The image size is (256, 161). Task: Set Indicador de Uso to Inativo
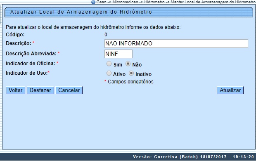[x=131, y=73]
